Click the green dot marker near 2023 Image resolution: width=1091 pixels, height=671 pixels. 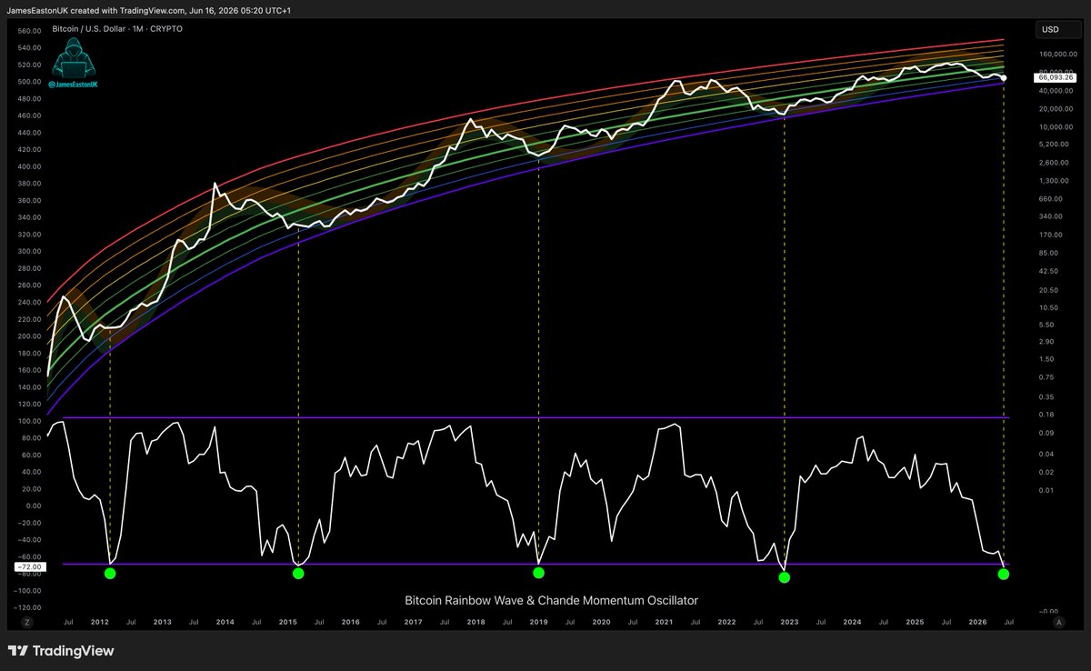click(x=785, y=576)
